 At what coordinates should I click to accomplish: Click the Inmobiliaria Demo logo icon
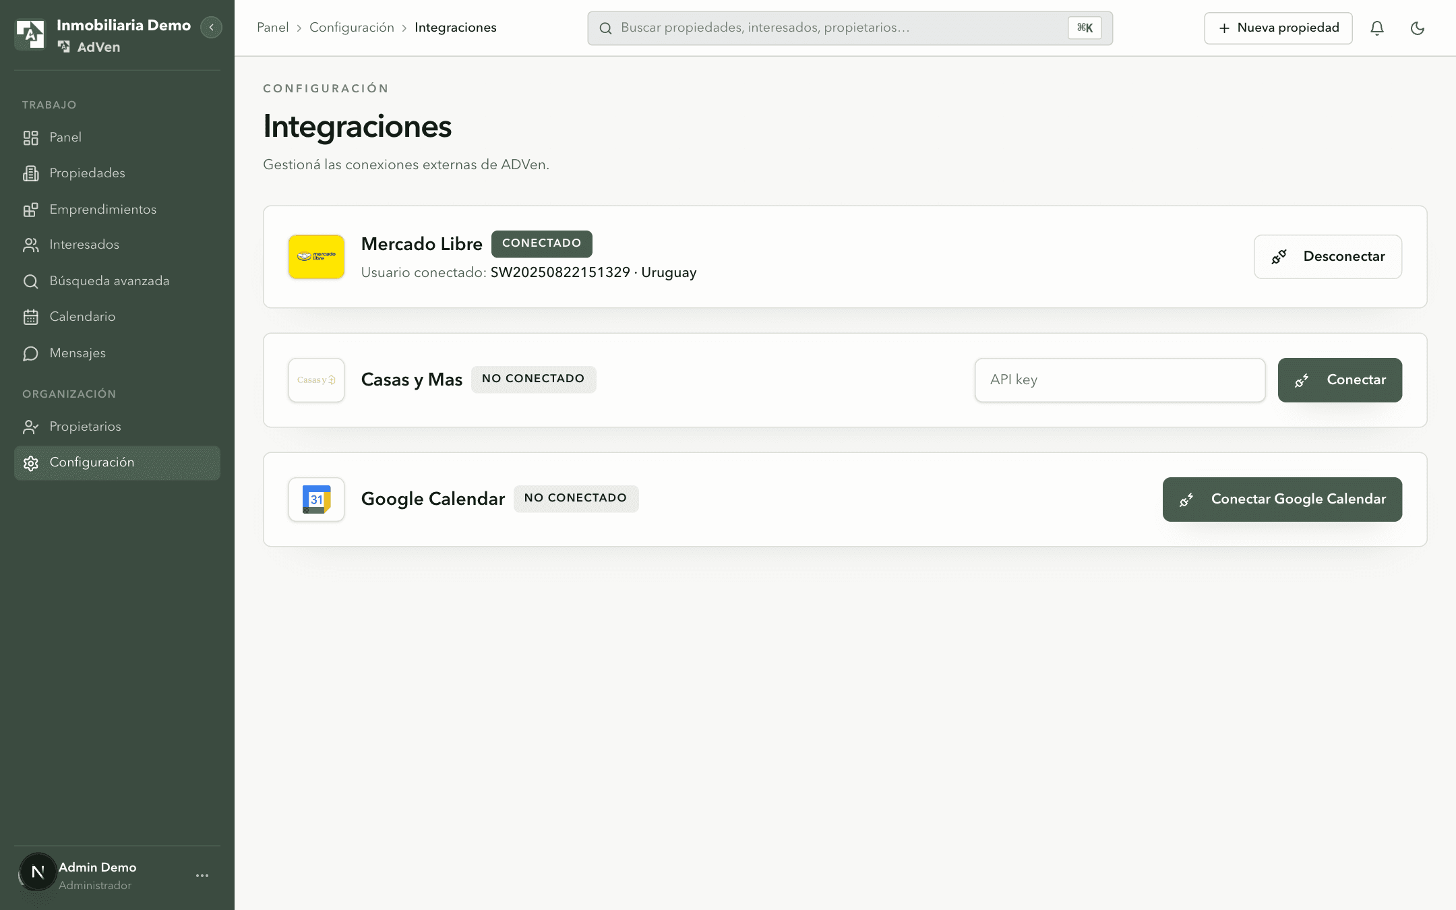tap(30, 34)
